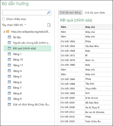The image size is (113, 126).
Task: Select Bảng 8 in the navigator
Action: [x=17, y=93]
